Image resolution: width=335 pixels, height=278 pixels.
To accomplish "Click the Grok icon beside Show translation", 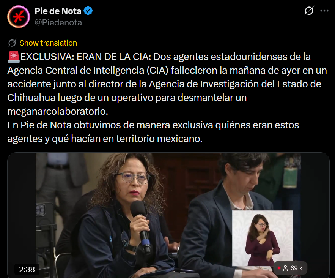I will pyautogui.click(x=12, y=43).
